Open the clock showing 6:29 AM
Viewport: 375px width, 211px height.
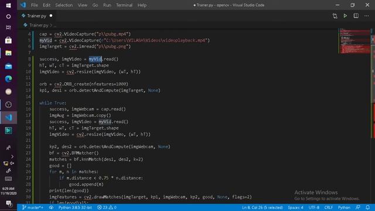point(8,190)
